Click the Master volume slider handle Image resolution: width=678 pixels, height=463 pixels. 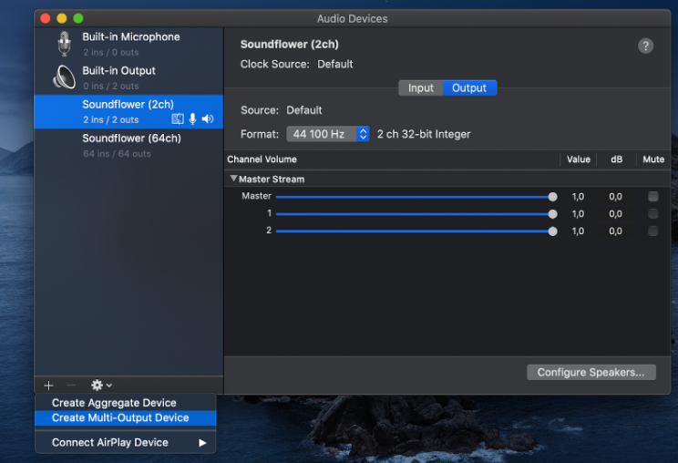point(552,196)
